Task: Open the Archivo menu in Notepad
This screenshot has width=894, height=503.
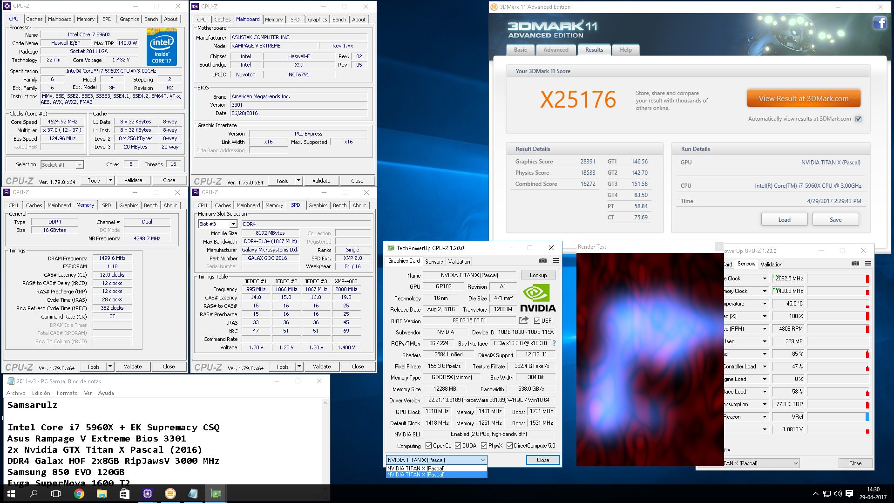Action: pyautogui.click(x=16, y=393)
